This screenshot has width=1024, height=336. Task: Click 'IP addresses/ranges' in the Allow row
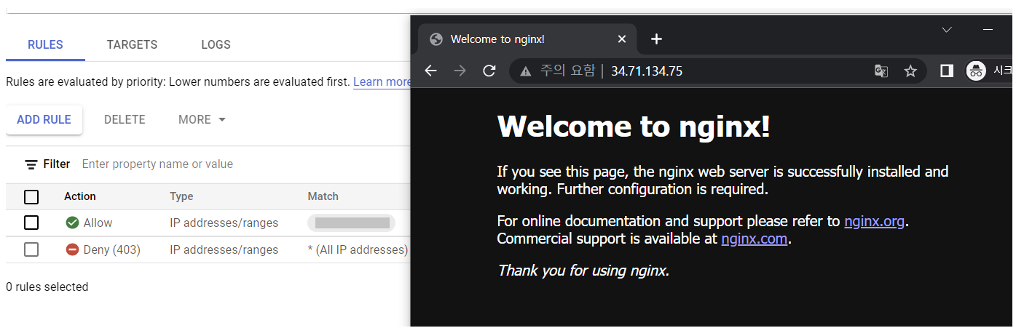[224, 223]
